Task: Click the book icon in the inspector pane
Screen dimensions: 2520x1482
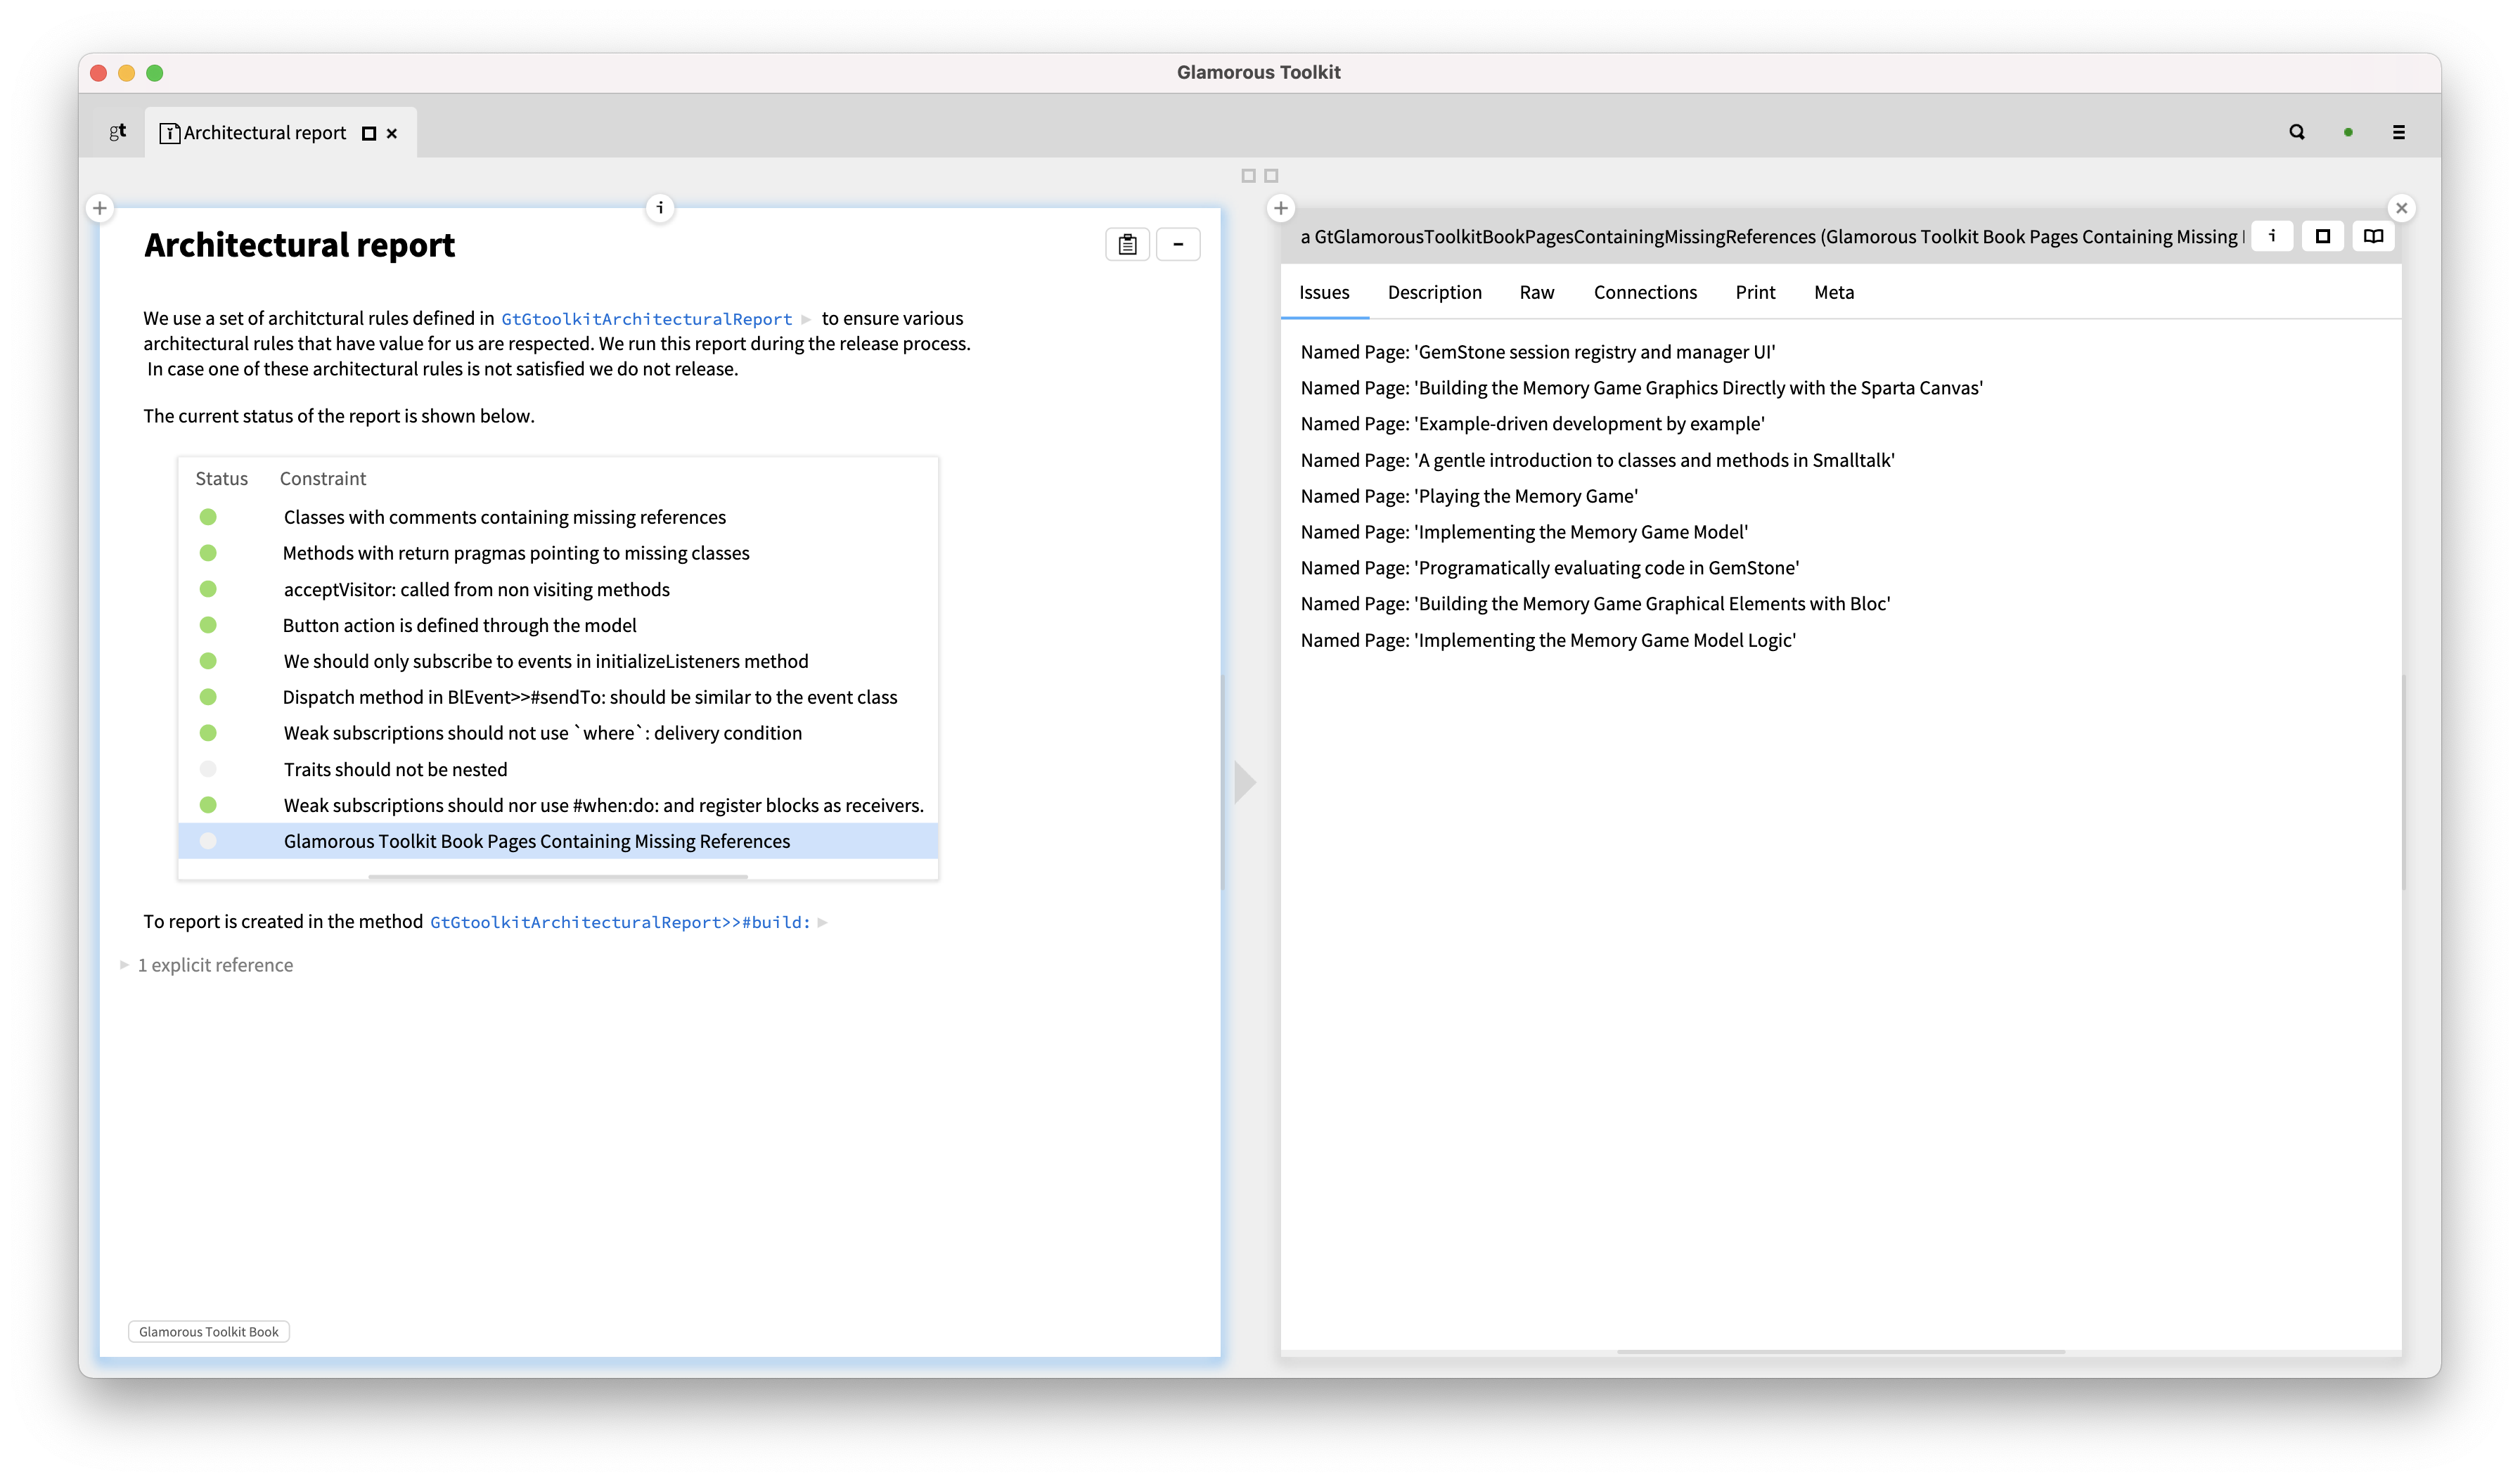Action: [2374, 236]
